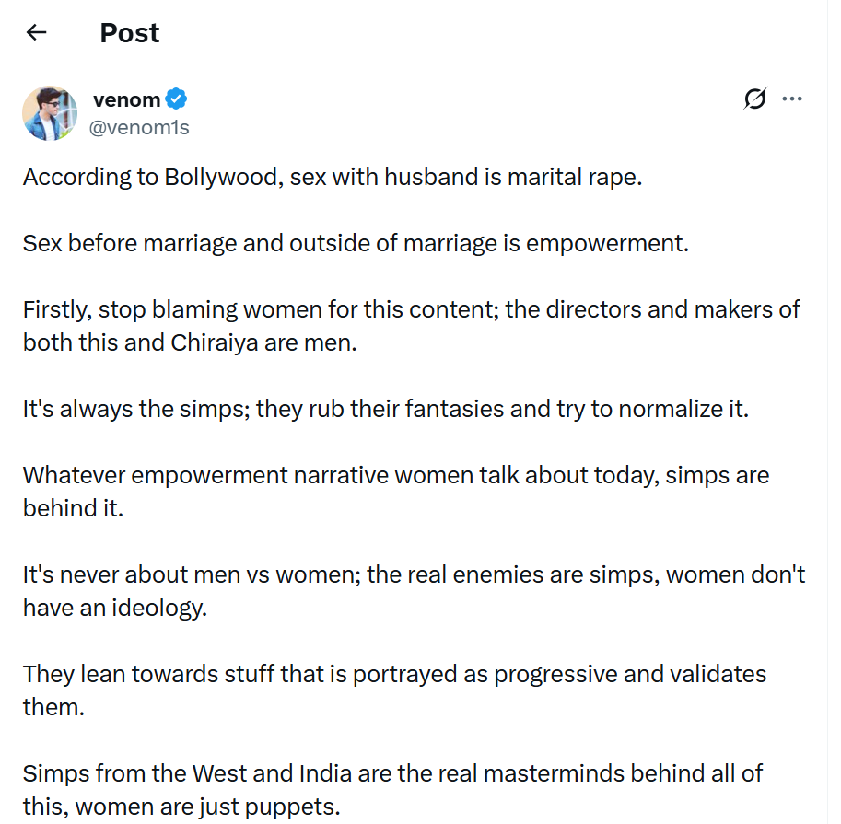Click the "They lean towards stuff" paragraph
Image resolution: width=841 pixels, height=824 pixels.
pyautogui.click(x=394, y=689)
